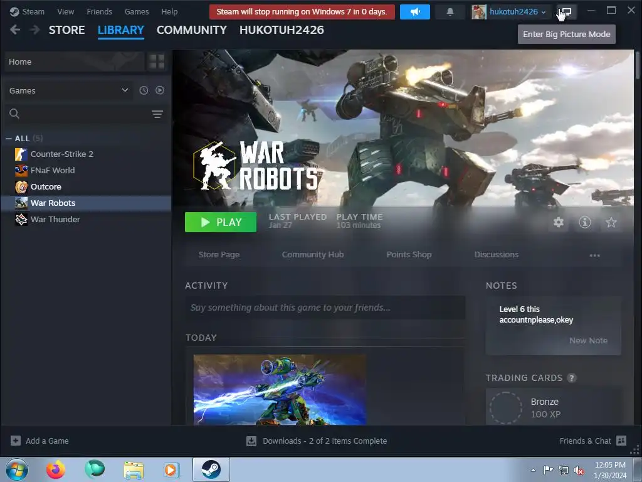This screenshot has height=482, width=642.
Task: Select the FNaF World game icon
Action: pyautogui.click(x=21, y=171)
